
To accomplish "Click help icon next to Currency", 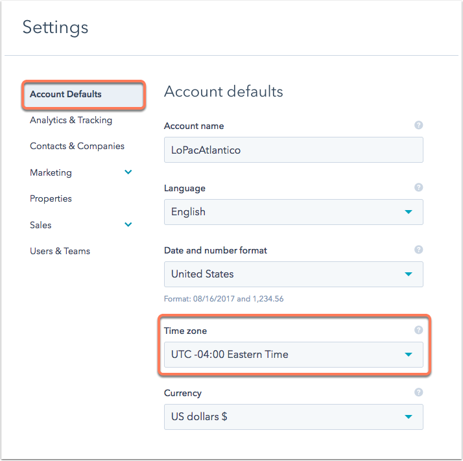I will coord(418,392).
